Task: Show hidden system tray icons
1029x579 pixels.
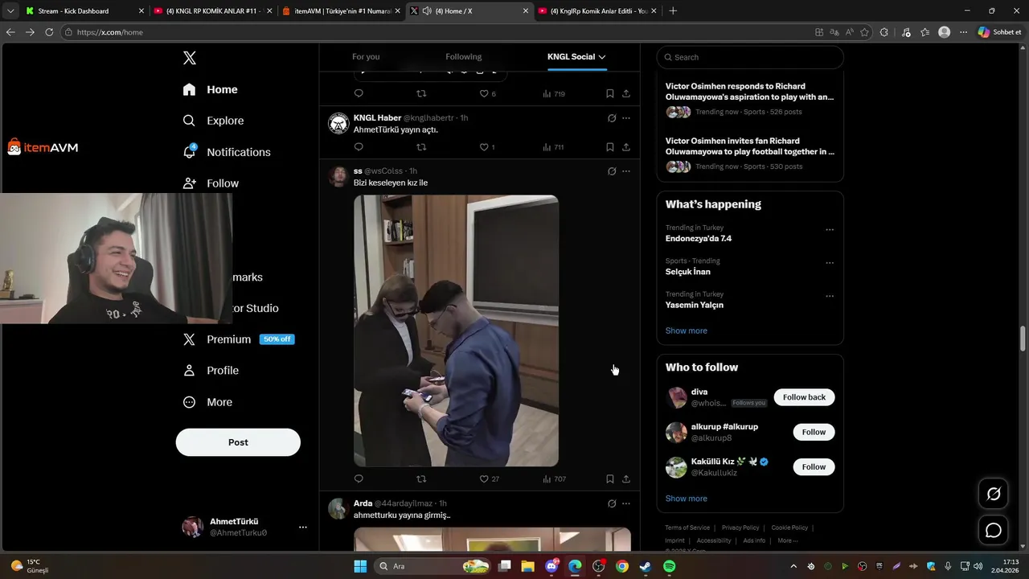Action: (793, 566)
